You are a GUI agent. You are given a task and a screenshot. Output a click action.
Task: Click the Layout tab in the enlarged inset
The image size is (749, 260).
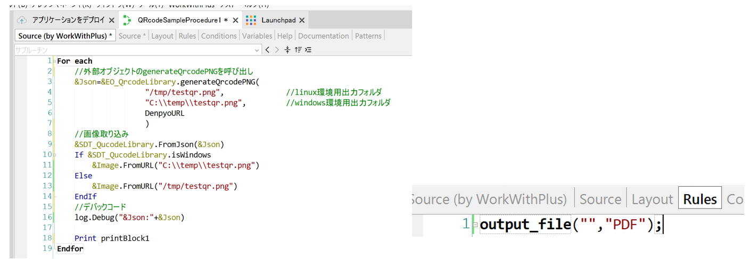click(652, 199)
